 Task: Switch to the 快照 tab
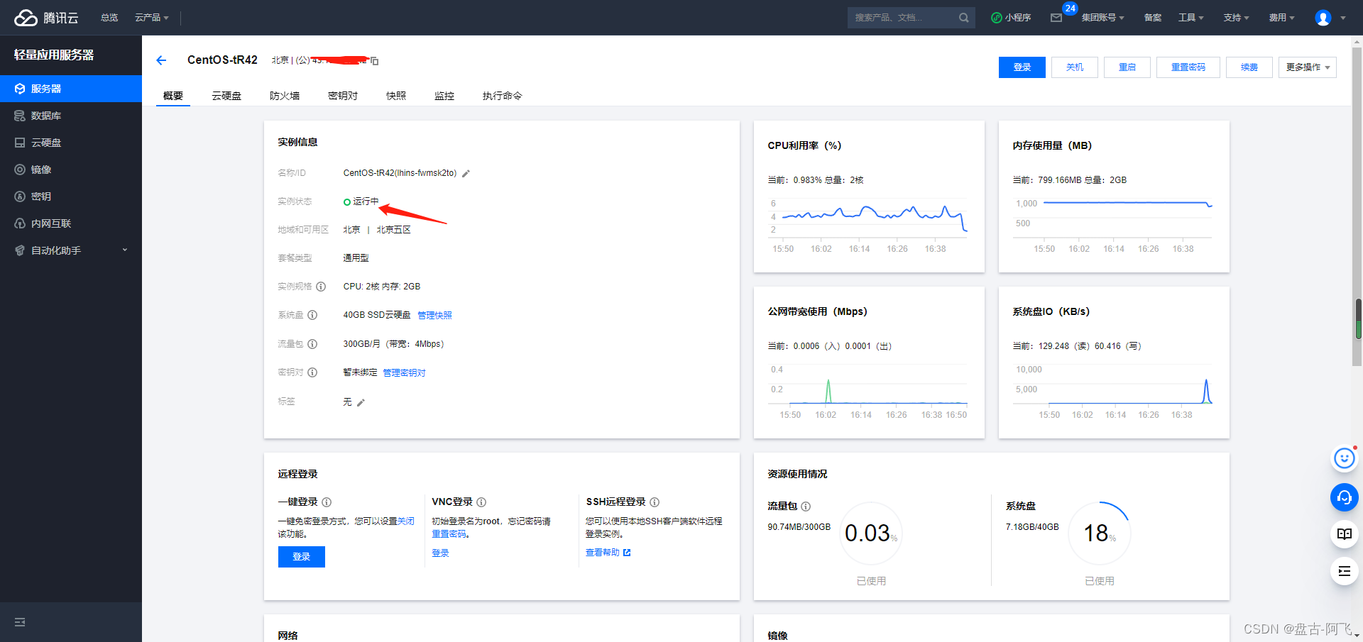[396, 96]
